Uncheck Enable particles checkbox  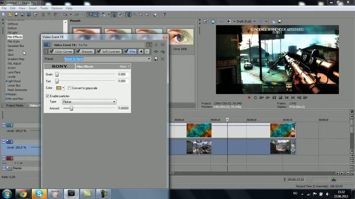47,96
